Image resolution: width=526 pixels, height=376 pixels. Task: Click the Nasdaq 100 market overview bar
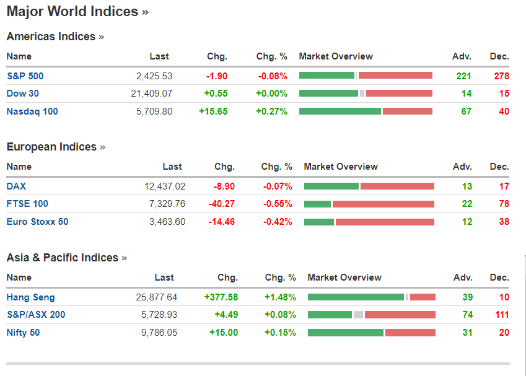pos(366,111)
